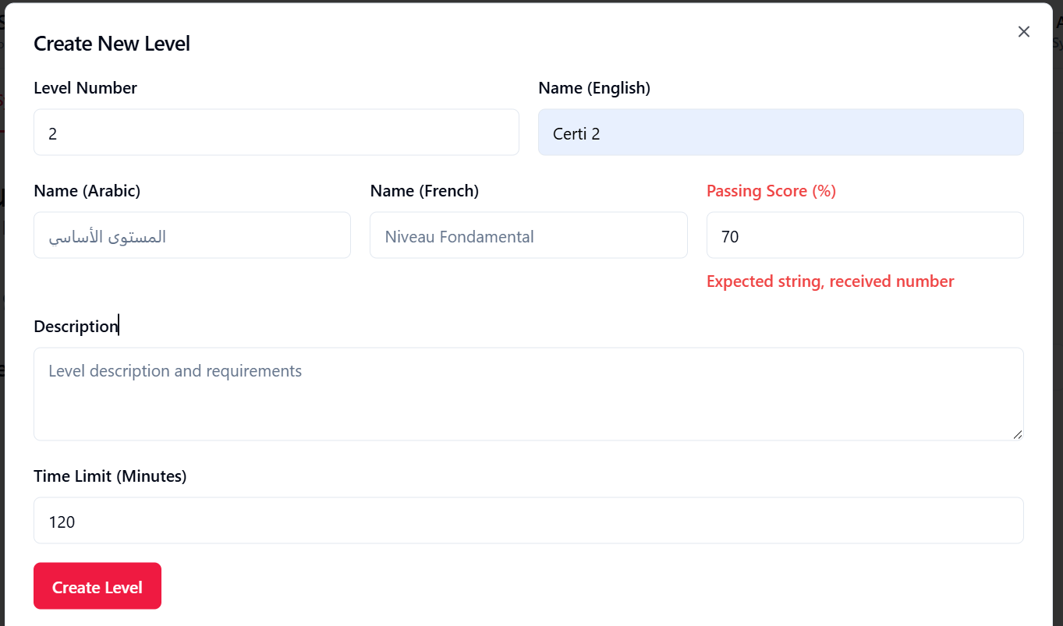Focus the Level Number input field

[276, 133]
